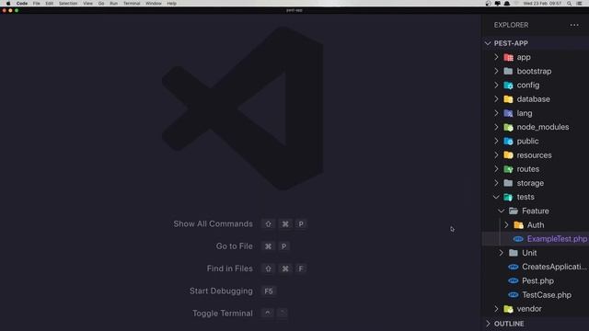
Task: Open the Selection menu
Action: [68, 4]
